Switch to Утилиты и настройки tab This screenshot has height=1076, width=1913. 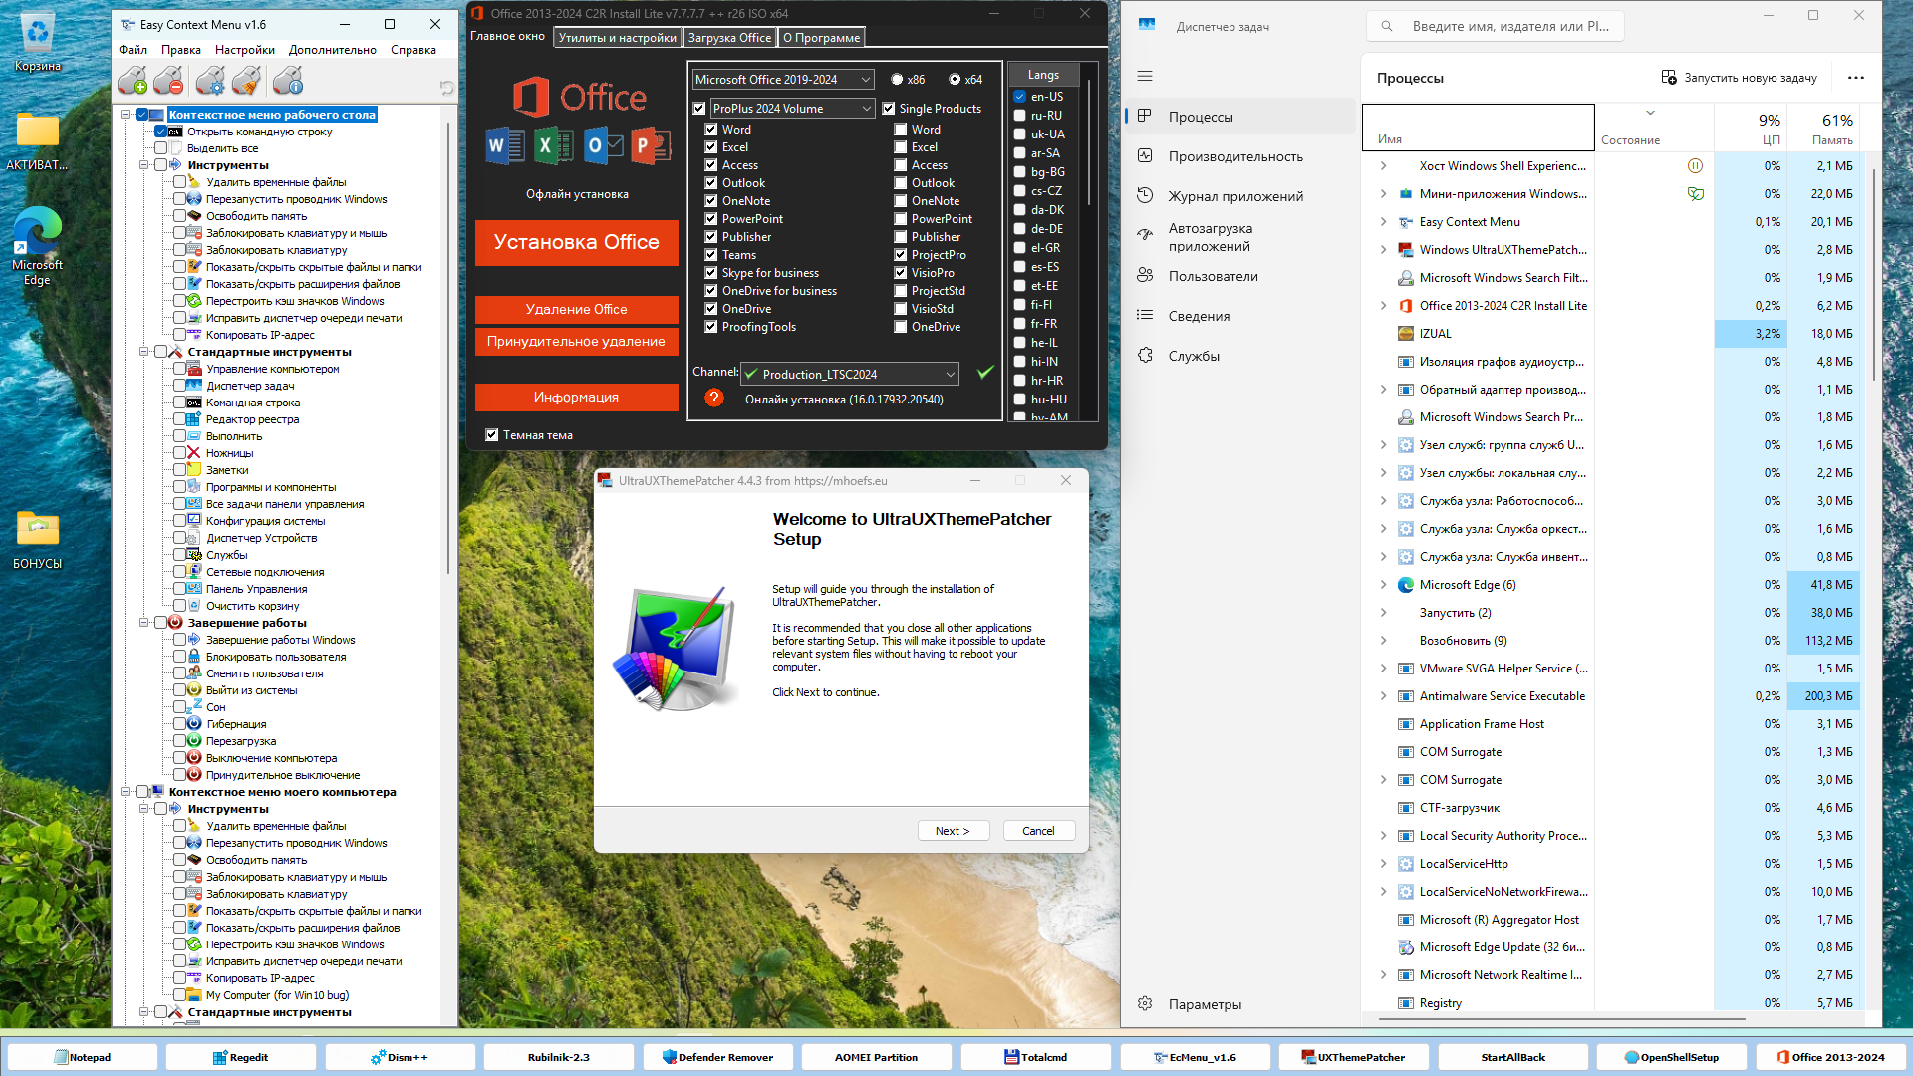click(x=617, y=38)
